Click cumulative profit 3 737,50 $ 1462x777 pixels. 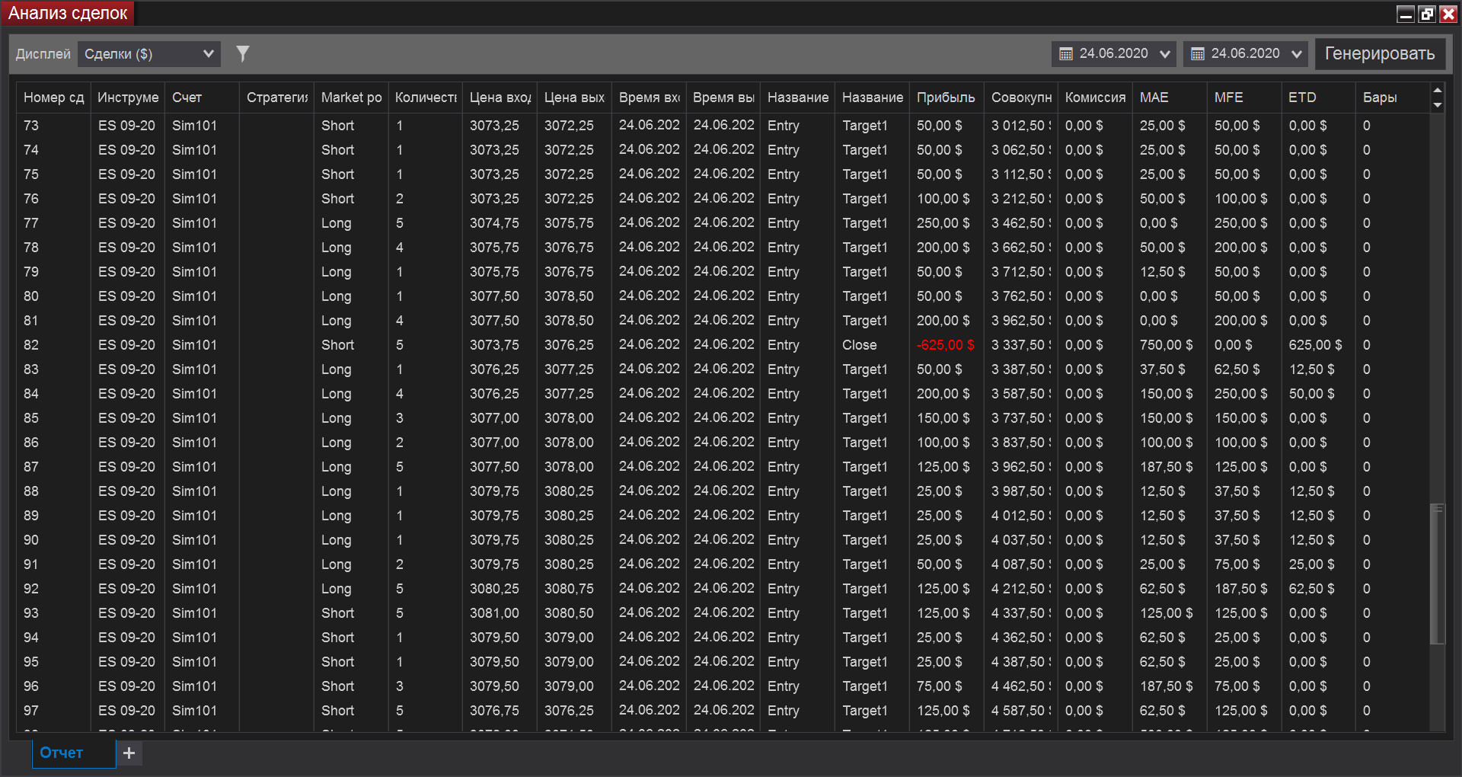click(x=1021, y=418)
